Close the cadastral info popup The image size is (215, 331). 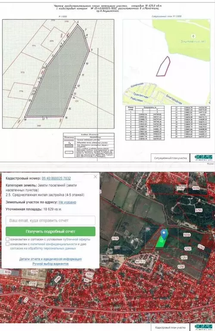[x=95, y=177]
